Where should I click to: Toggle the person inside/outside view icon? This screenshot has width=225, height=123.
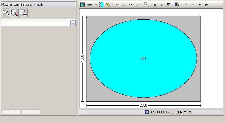coord(101,5)
